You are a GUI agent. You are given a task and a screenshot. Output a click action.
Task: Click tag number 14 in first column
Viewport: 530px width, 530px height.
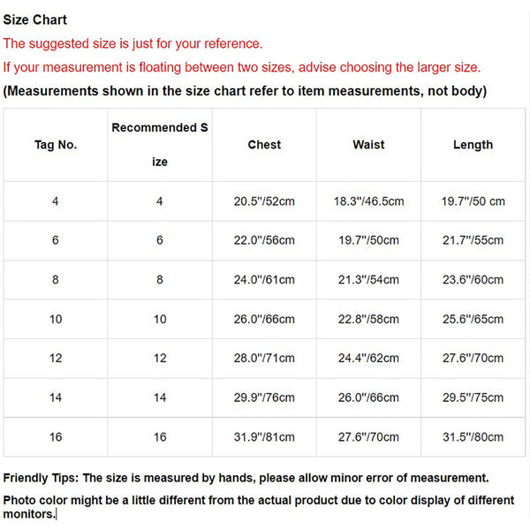click(56, 397)
